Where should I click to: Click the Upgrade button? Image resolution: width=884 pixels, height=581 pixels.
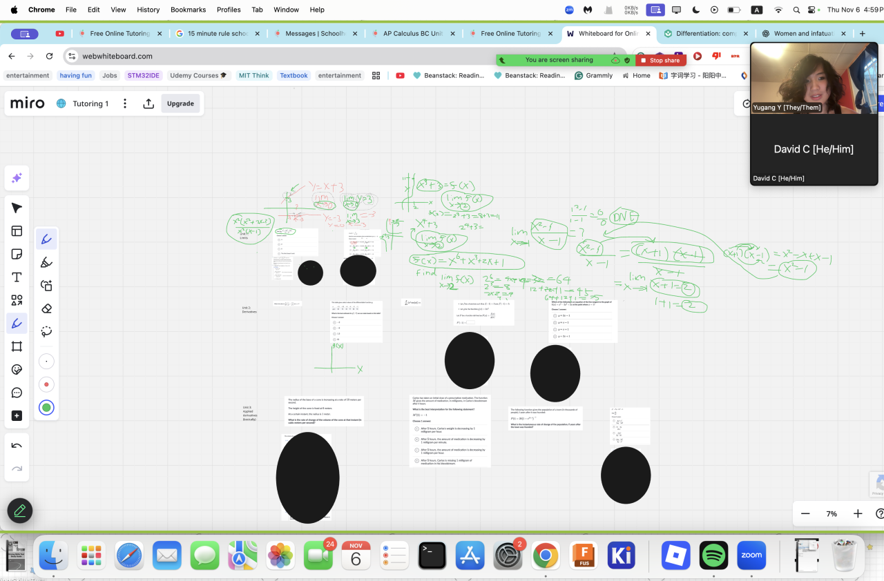[x=180, y=104]
